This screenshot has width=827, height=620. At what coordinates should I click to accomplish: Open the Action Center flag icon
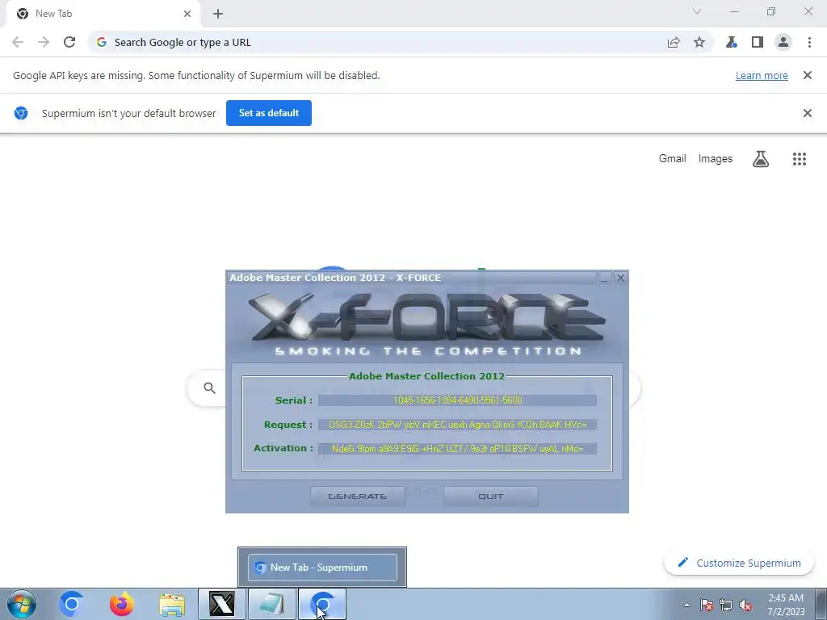point(707,605)
